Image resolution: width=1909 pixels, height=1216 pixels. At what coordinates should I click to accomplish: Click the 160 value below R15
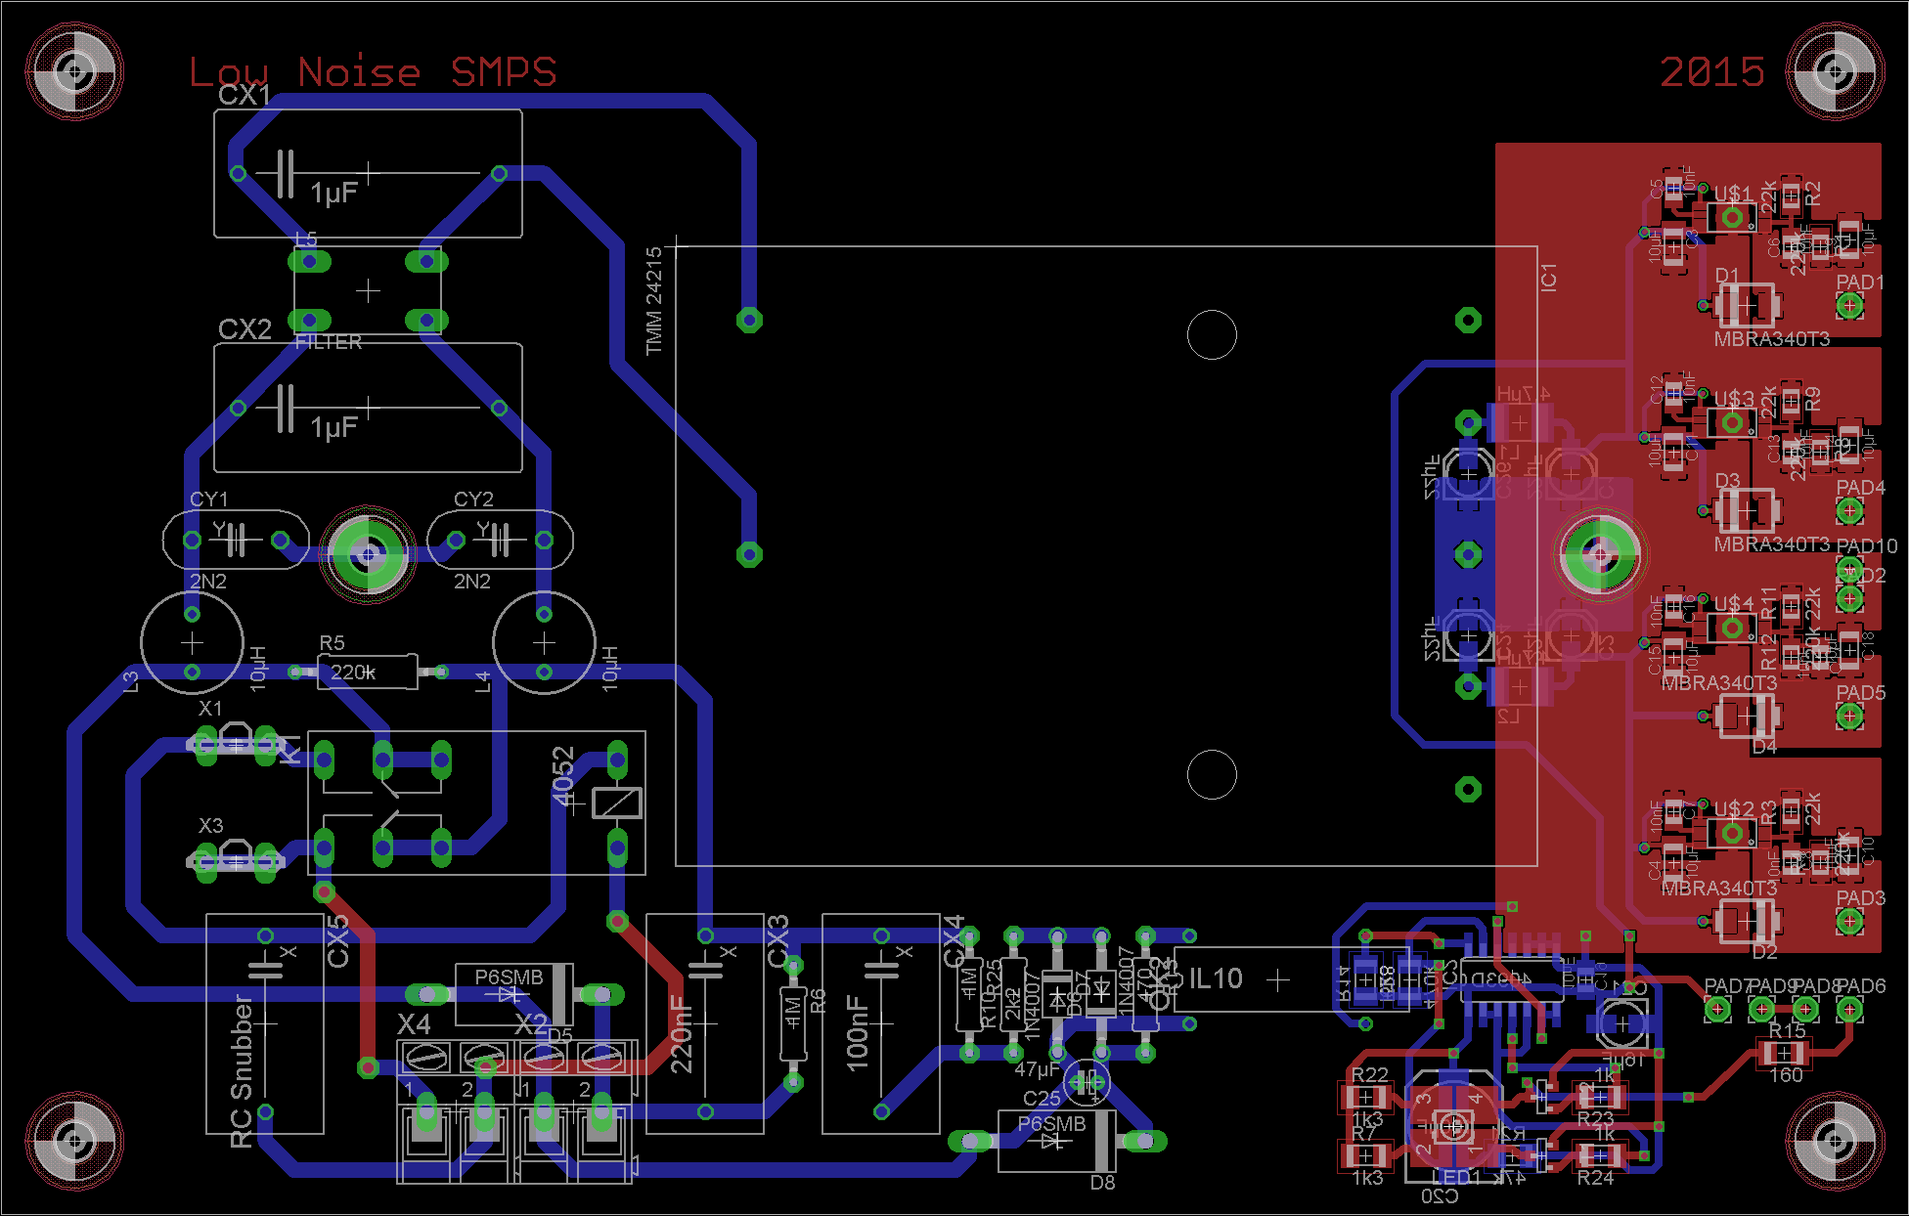1786,1075
